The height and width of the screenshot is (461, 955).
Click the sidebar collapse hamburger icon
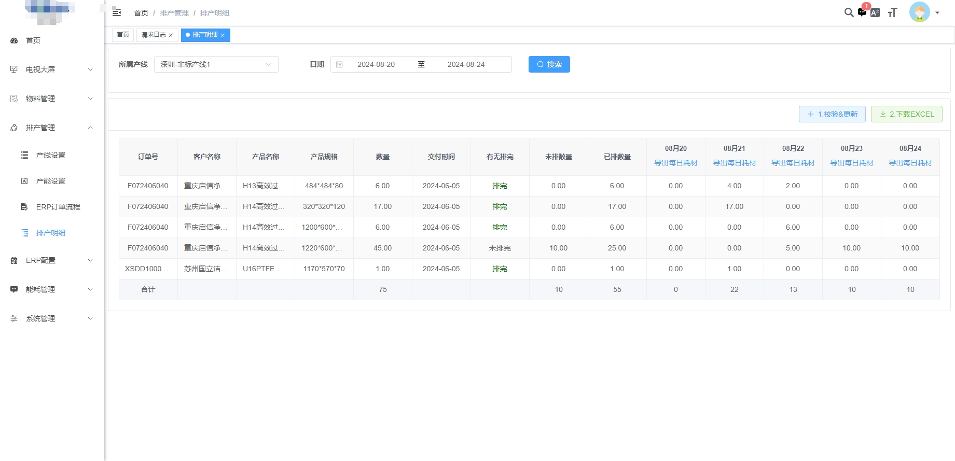(117, 12)
